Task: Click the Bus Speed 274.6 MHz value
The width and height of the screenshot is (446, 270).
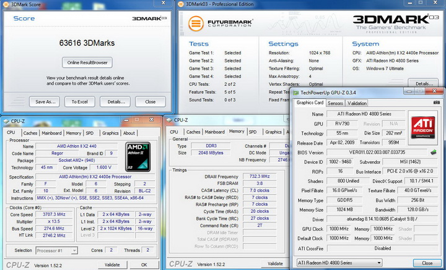Action: point(54,229)
